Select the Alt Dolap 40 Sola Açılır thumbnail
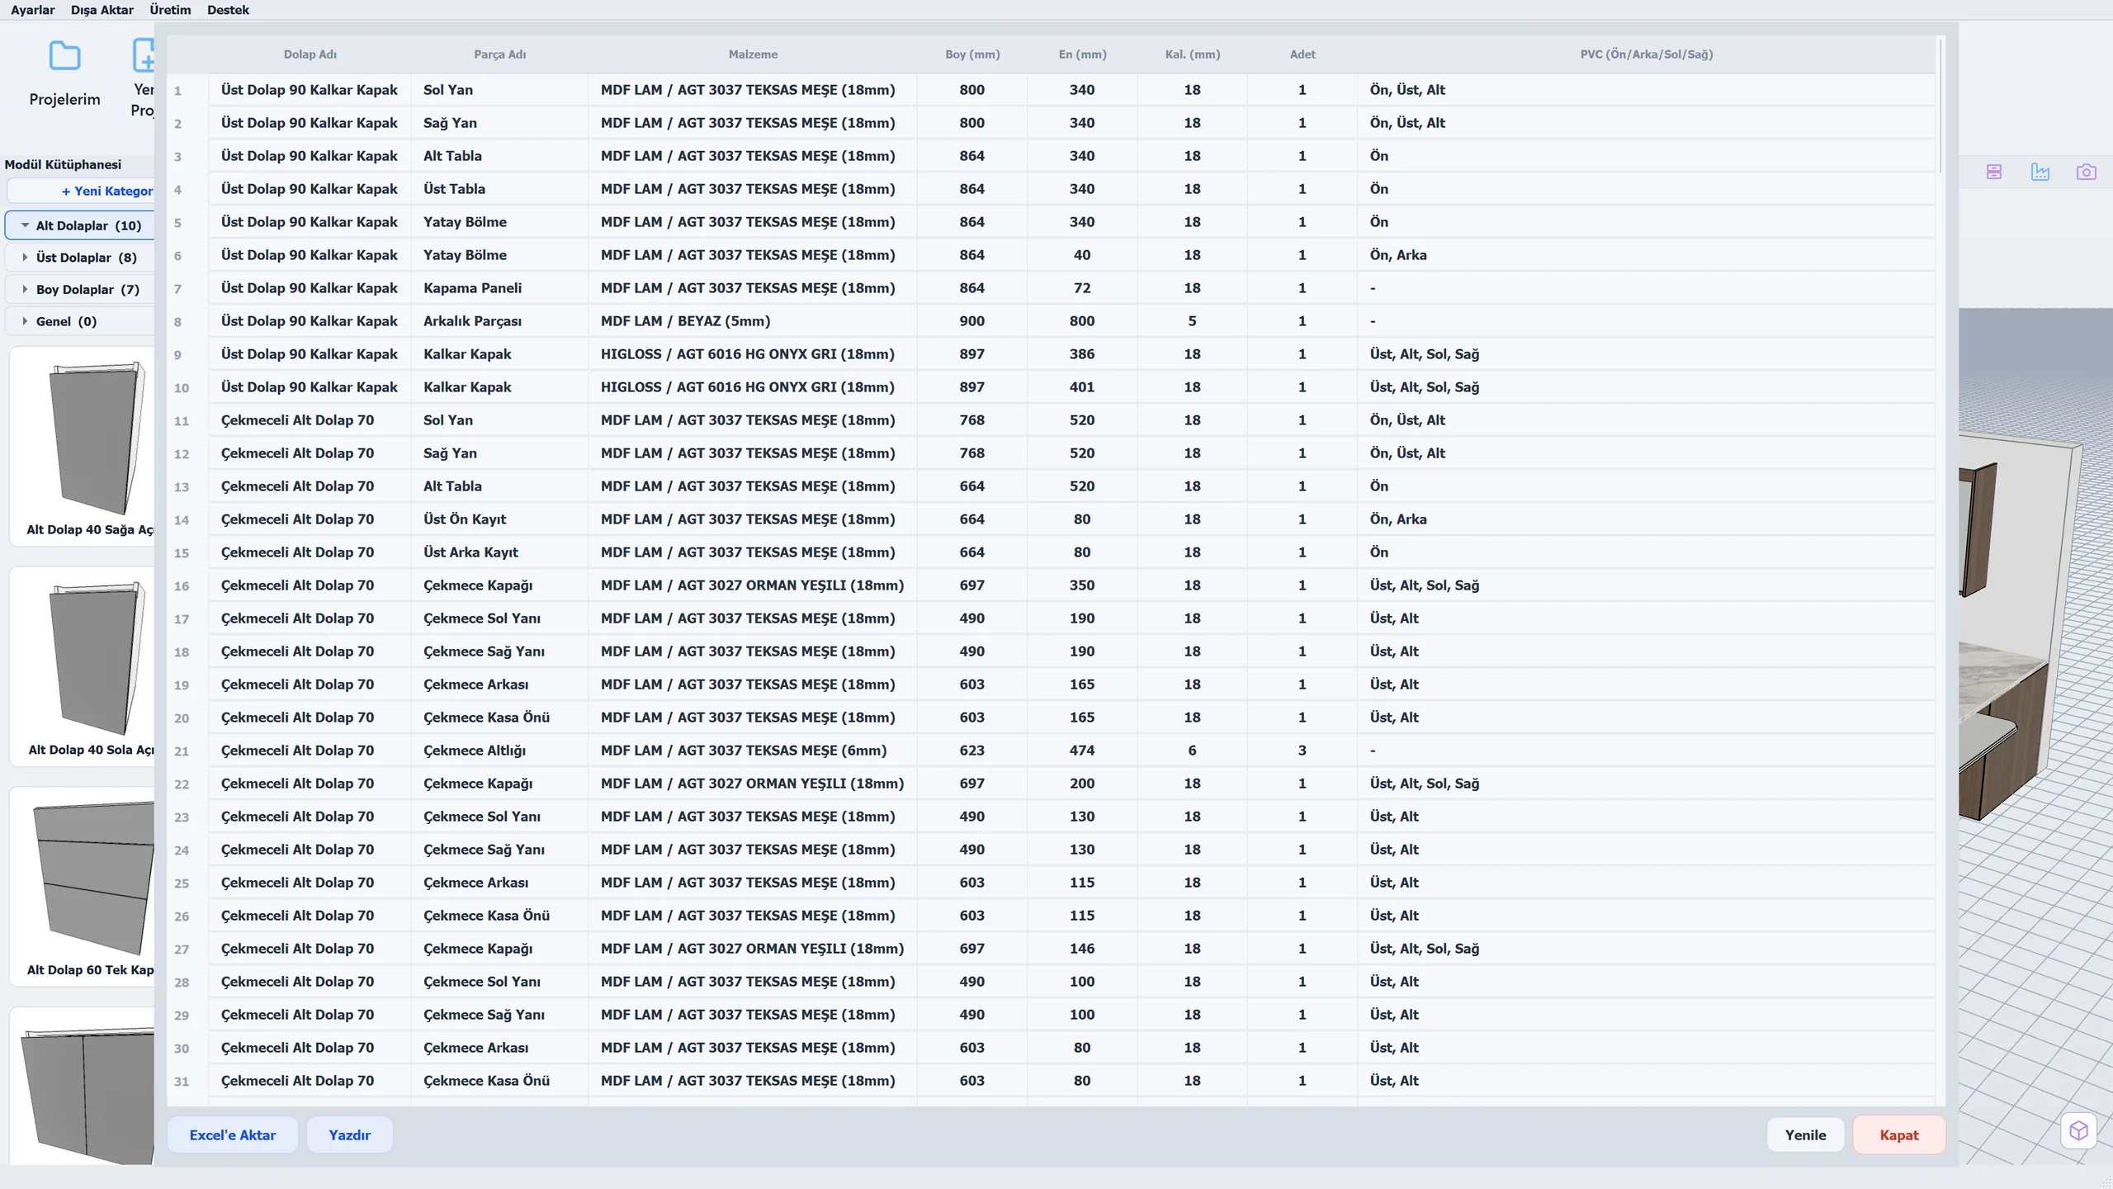 [83, 667]
